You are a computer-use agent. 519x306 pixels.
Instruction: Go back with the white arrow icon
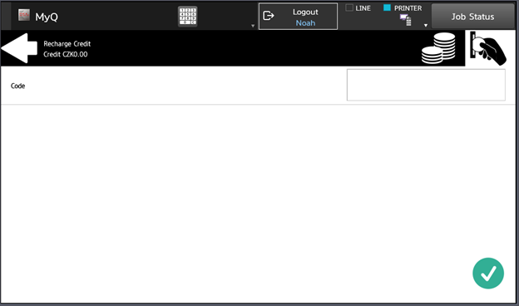point(19,48)
